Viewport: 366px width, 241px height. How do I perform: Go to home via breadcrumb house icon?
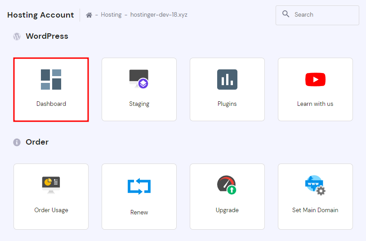(89, 15)
